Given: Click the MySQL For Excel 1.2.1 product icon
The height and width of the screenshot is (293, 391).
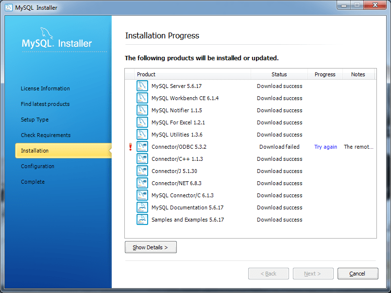Looking at the screenshot, I should pyautogui.click(x=142, y=122).
